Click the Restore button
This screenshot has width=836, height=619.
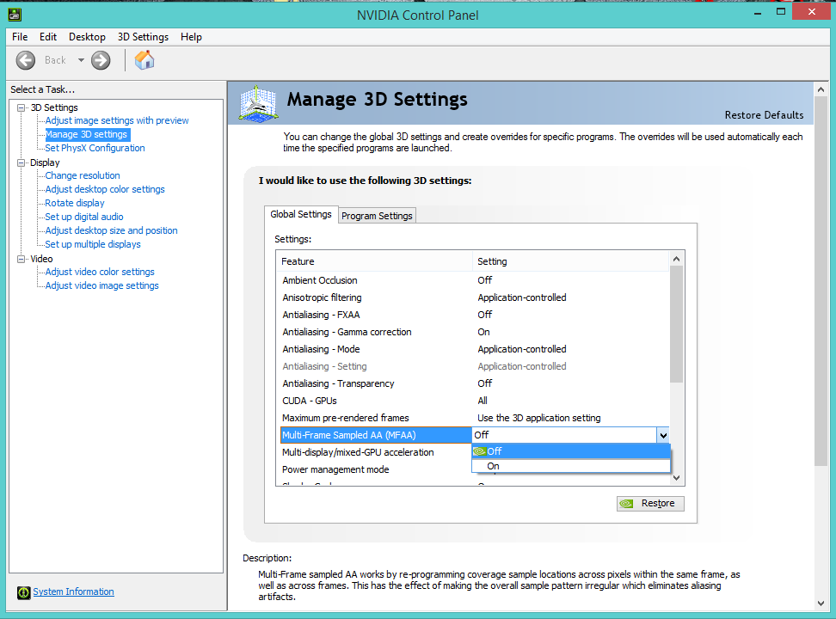650,503
